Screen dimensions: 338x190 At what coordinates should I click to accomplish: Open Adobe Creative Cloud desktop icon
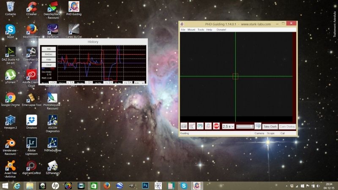[31, 78]
